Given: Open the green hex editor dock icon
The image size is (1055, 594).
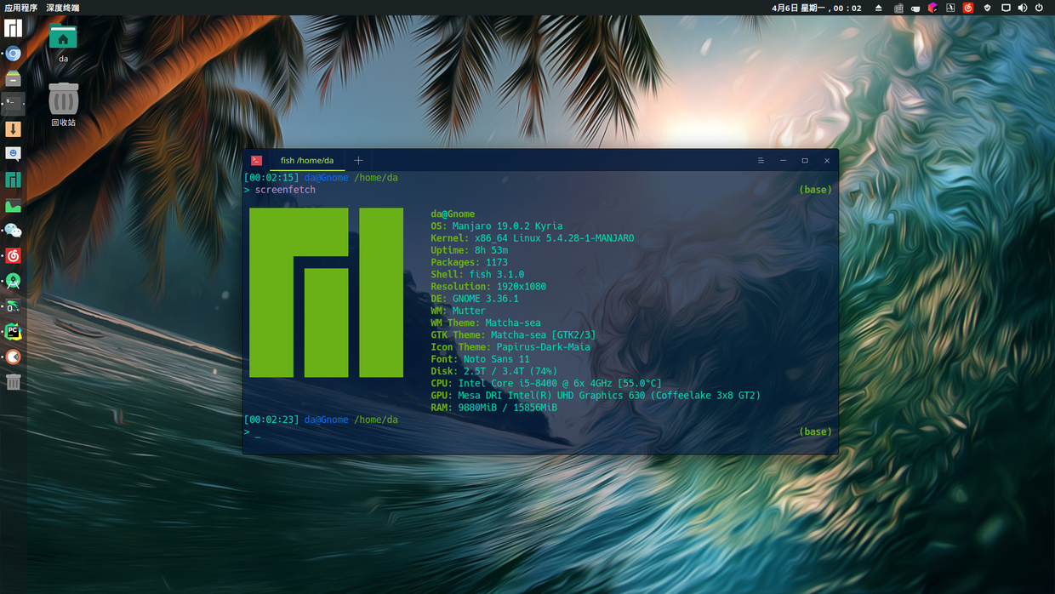Looking at the screenshot, I should pos(13,306).
